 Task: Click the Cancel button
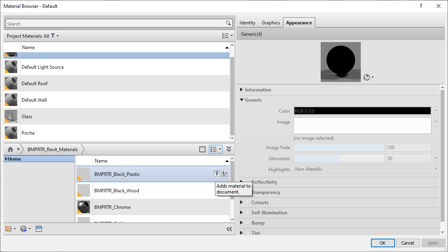(x=408, y=243)
